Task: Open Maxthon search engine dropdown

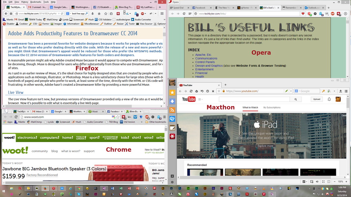Action: coord(297,91)
